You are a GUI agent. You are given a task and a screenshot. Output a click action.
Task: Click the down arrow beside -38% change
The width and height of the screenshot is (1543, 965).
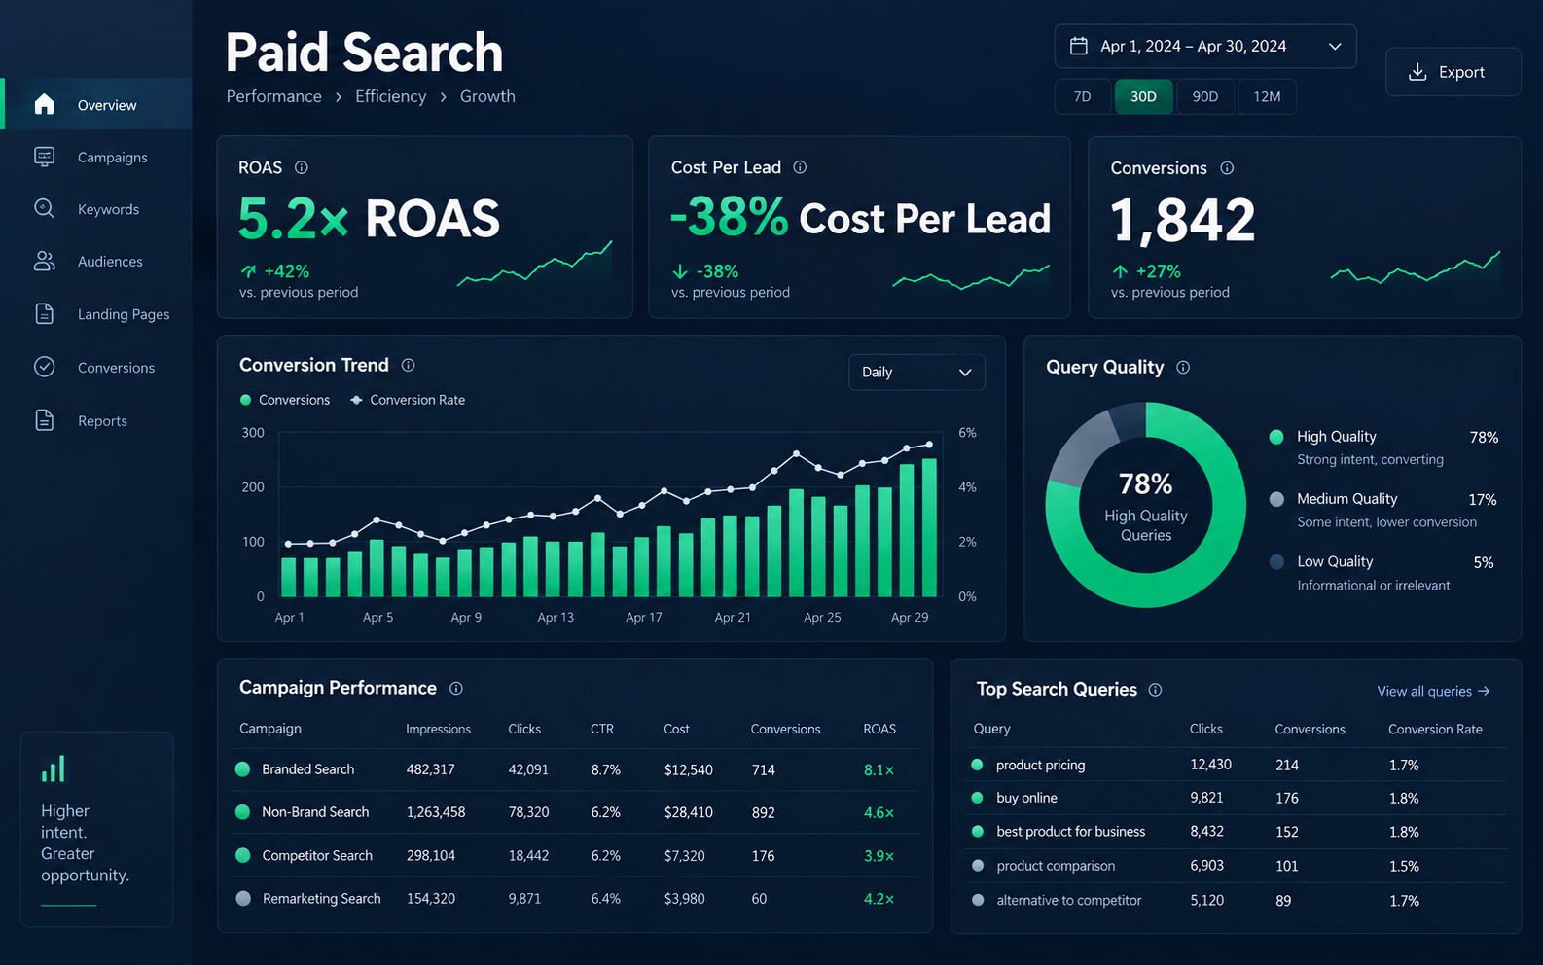coord(680,271)
